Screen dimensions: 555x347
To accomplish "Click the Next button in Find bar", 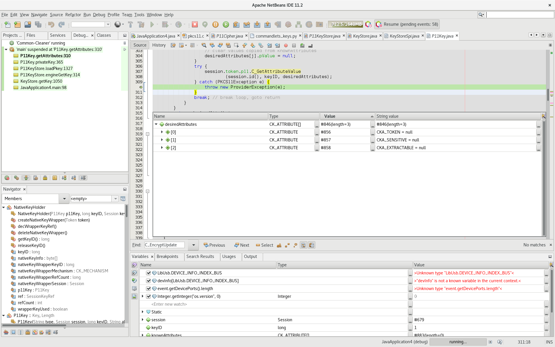I will tap(242, 245).
